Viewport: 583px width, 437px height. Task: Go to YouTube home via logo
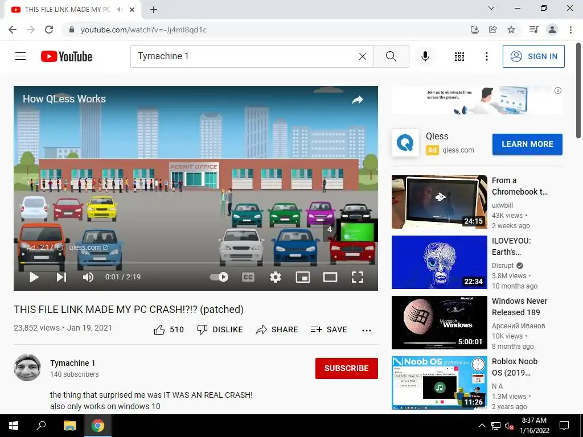click(x=67, y=56)
